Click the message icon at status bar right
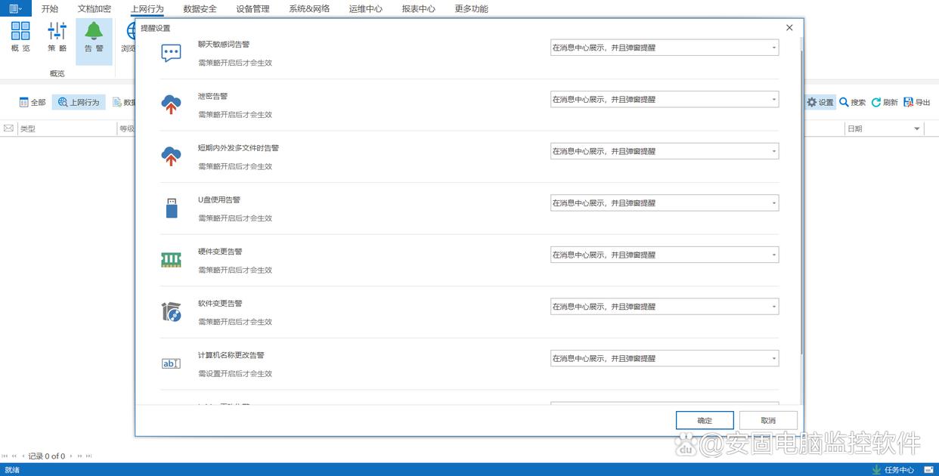Viewport: 939px width, 476px height. tap(928, 470)
